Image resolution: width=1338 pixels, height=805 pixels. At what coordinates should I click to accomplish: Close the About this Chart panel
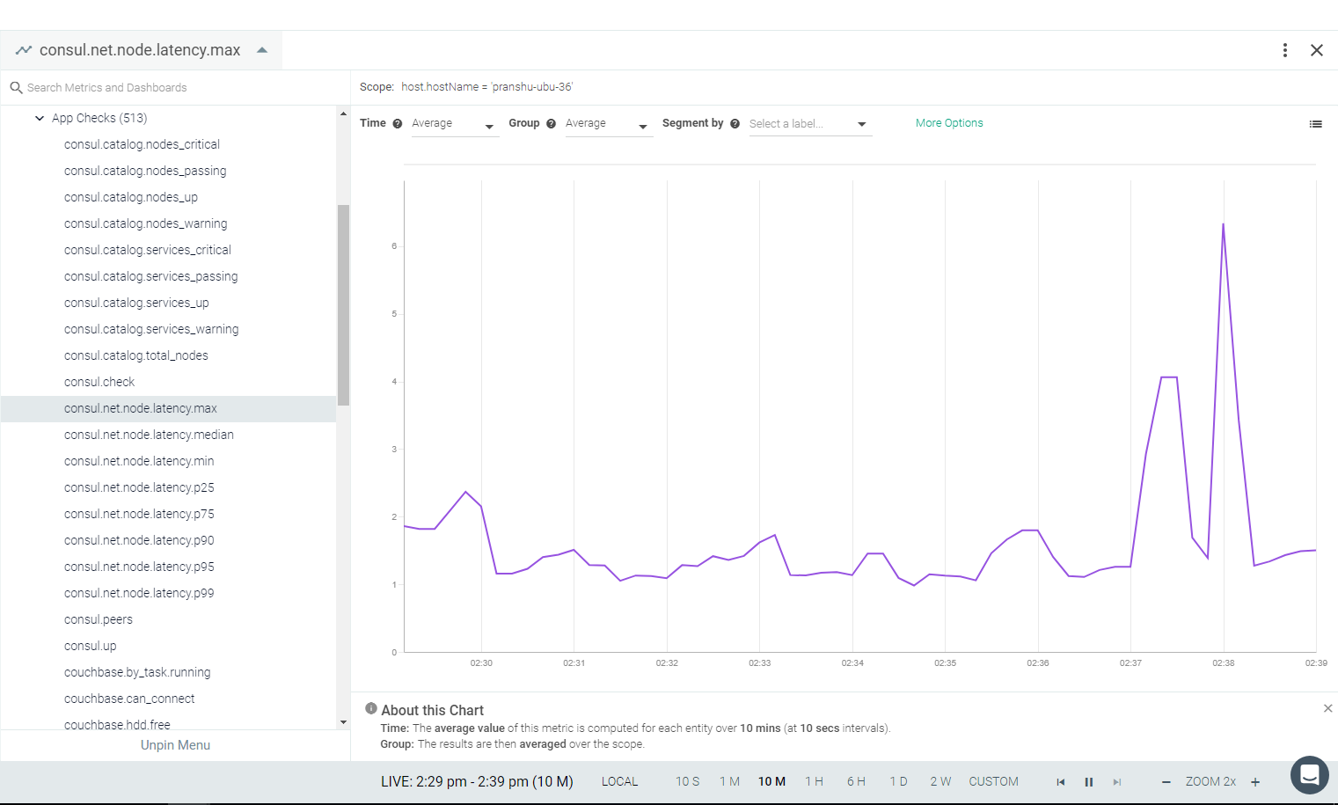[x=1328, y=708]
